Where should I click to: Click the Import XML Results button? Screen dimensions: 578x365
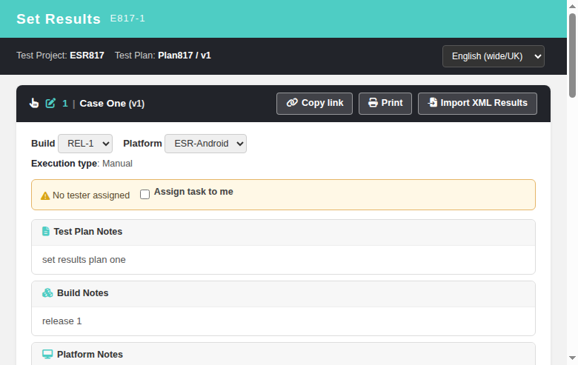coord(477,104)
